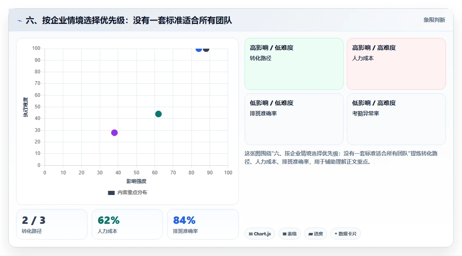Viewport: 462px width, 256px height.
Task: Click the 2 / 3 value
Action: pos(33,221)
